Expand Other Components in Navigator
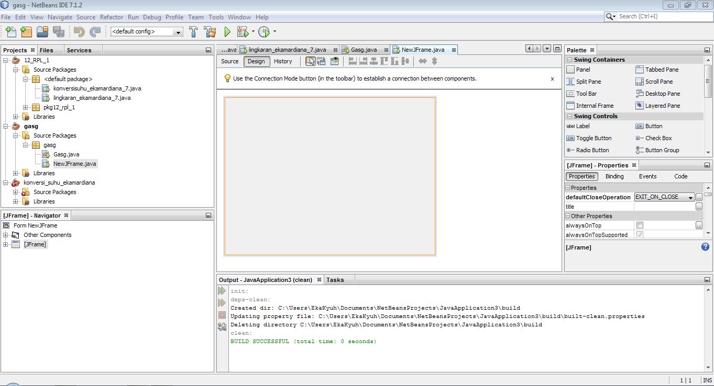714x386 pixels. pyautogui.click(x=6, y=235)
